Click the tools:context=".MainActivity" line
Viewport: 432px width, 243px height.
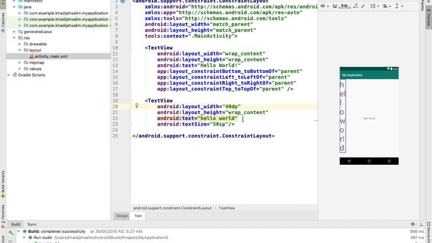191,36
